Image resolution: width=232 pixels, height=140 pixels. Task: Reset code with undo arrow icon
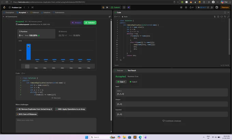click(x=225, y=17)
